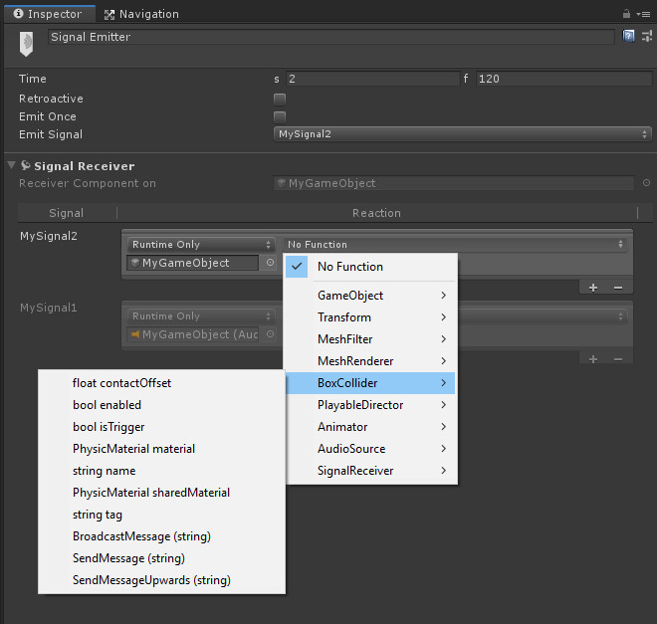Open the component help reference icon
657x624 pixels.
pyautogui.click(x=628, y=37)
